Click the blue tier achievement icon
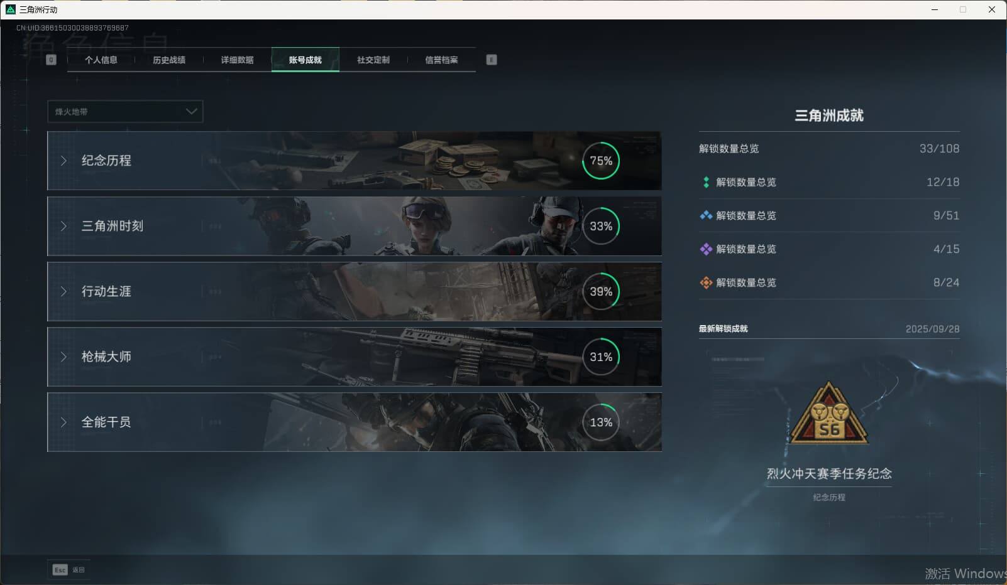The image size is (1007, 585). (x=706, y=215)
